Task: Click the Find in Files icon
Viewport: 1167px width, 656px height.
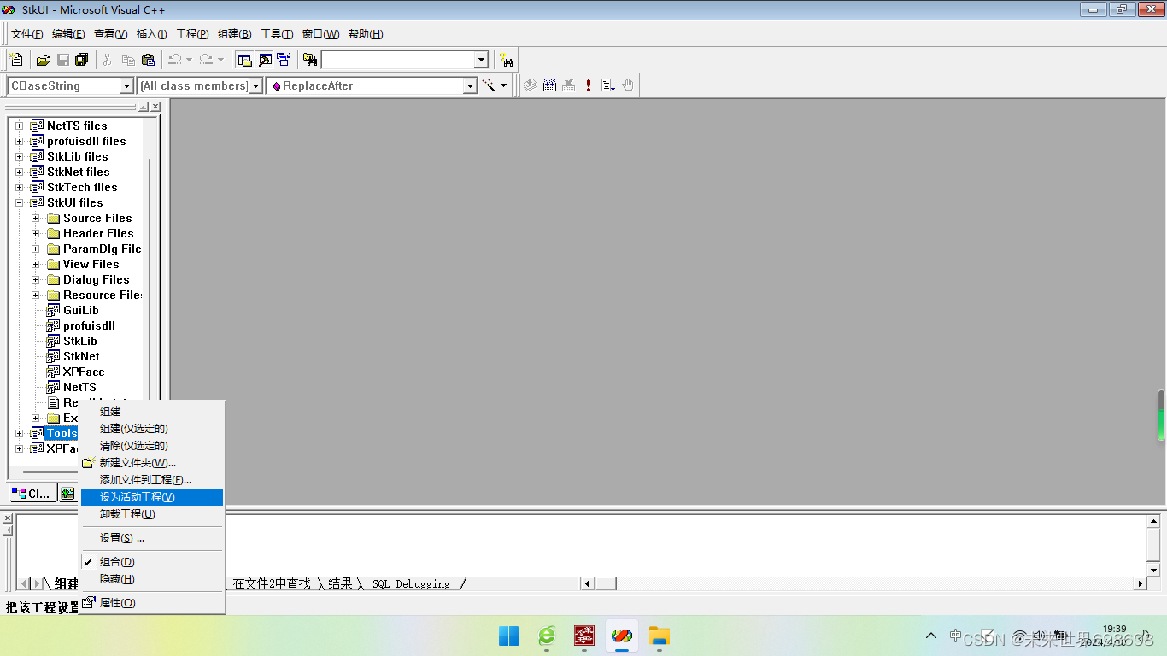Action: [310, 60]
